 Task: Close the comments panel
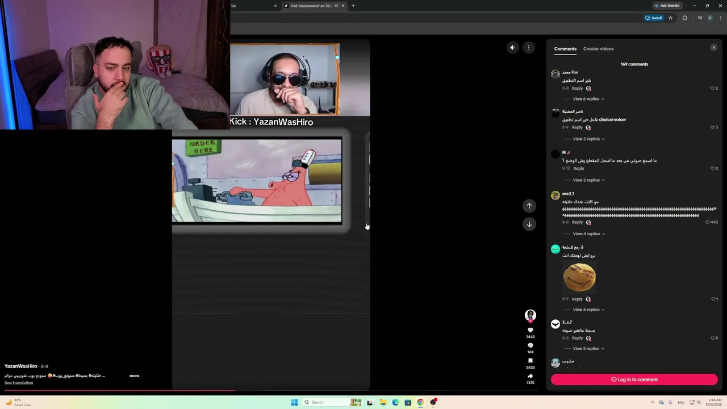pos(714,47)
